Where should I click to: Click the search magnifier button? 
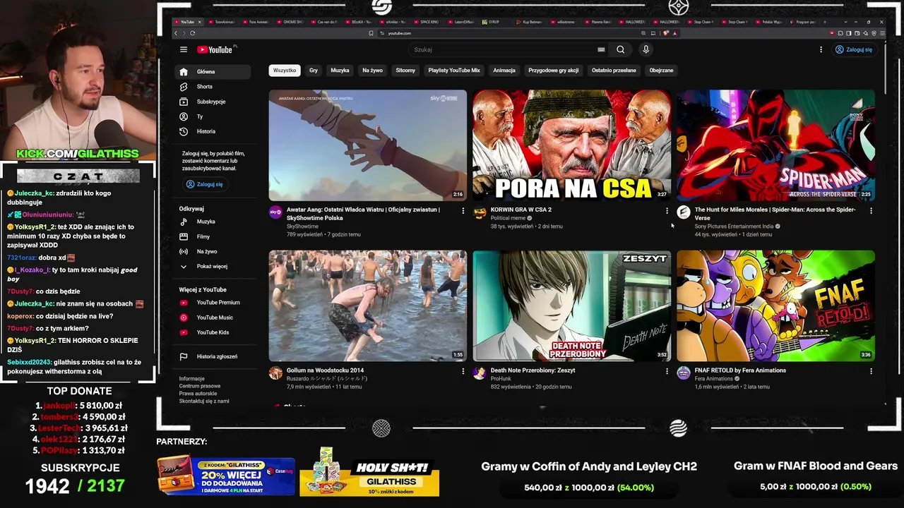pyautogui.click(x=620, y=49)
